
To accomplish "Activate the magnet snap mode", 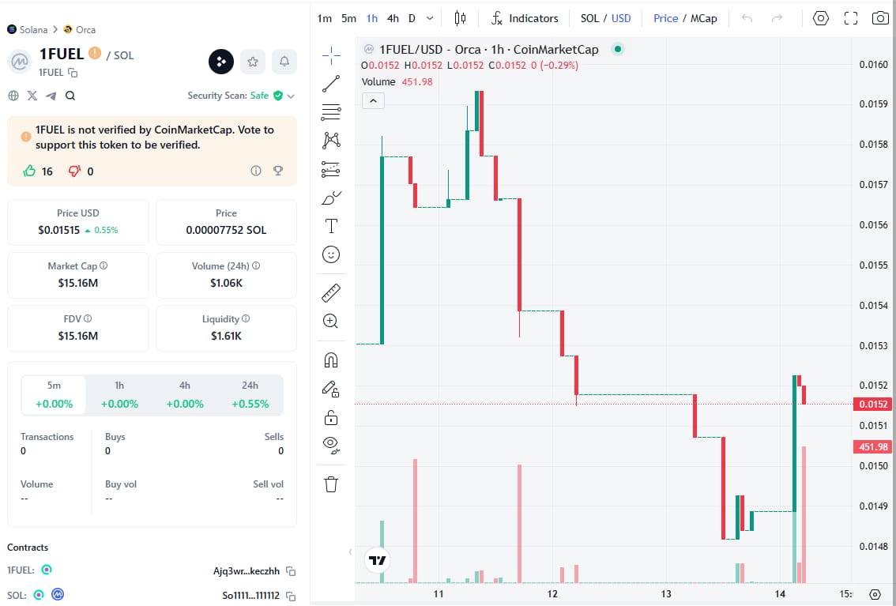I will tap(331, 360).
